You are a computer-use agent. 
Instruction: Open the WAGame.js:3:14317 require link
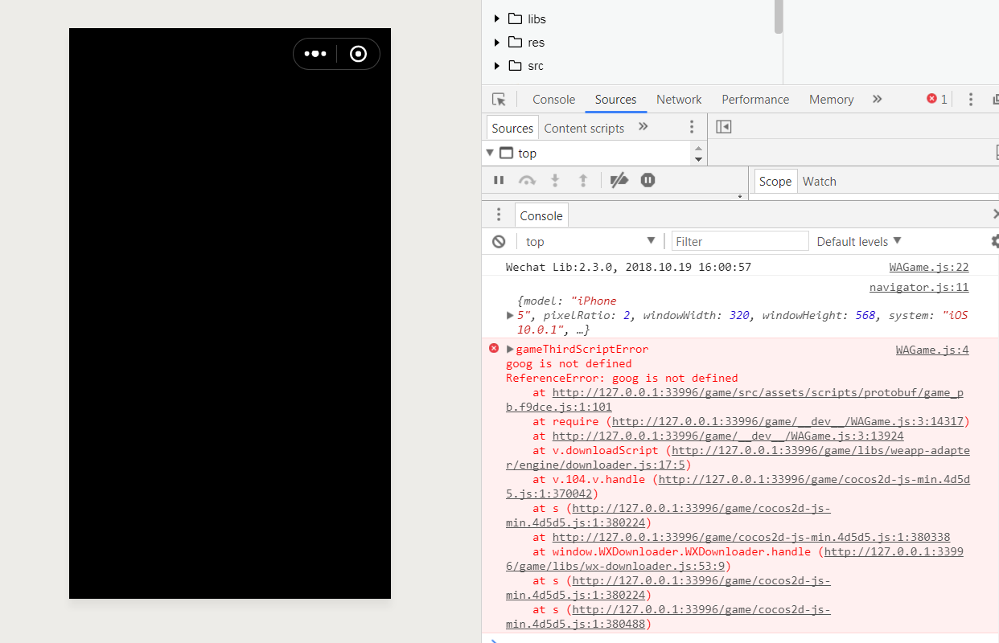787,421
